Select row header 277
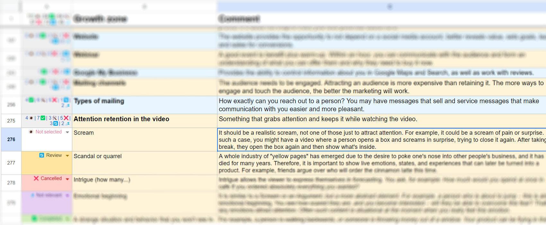 11,163
